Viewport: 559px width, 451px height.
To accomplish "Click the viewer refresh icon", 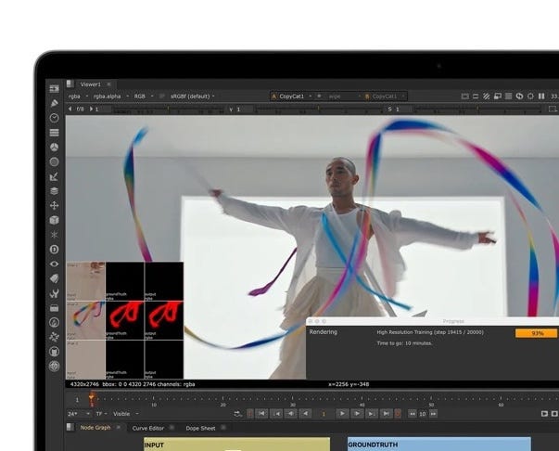I will [x=519, y=97].
